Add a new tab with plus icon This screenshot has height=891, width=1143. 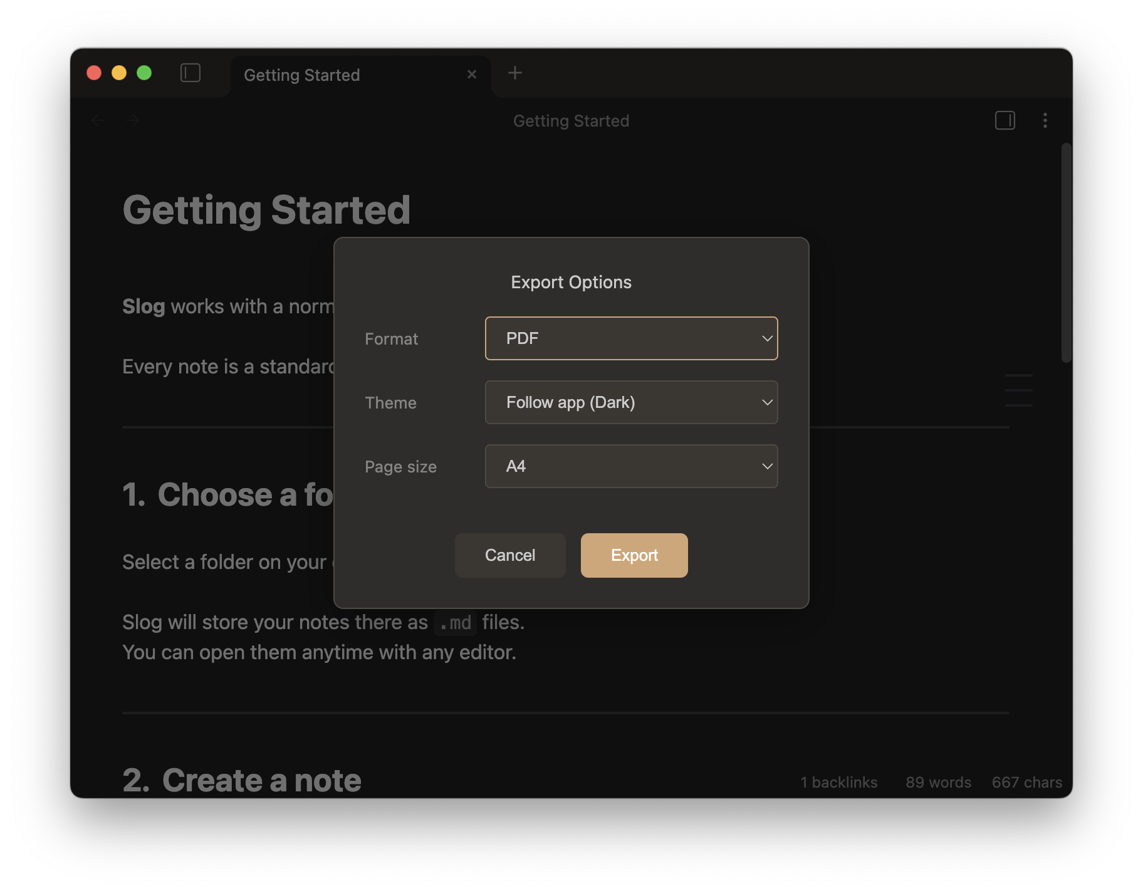(x=514, y=73)
